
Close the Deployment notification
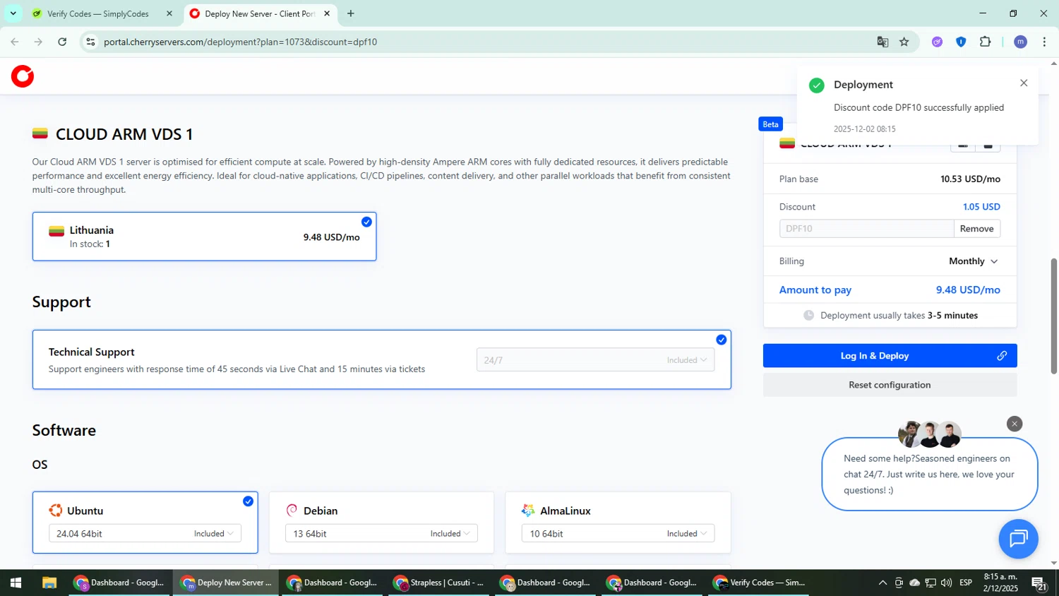pyautogui.click(x=1024, y=83)
